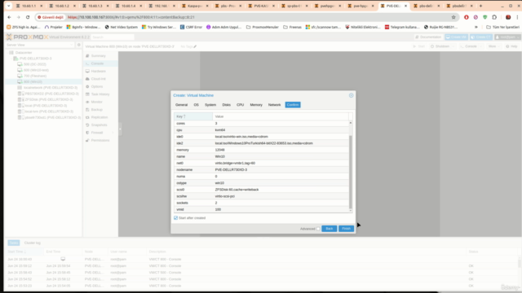Screen dimensions: 522x293
Task: Switch to the General wizard tab
Action: click(181, 105)
